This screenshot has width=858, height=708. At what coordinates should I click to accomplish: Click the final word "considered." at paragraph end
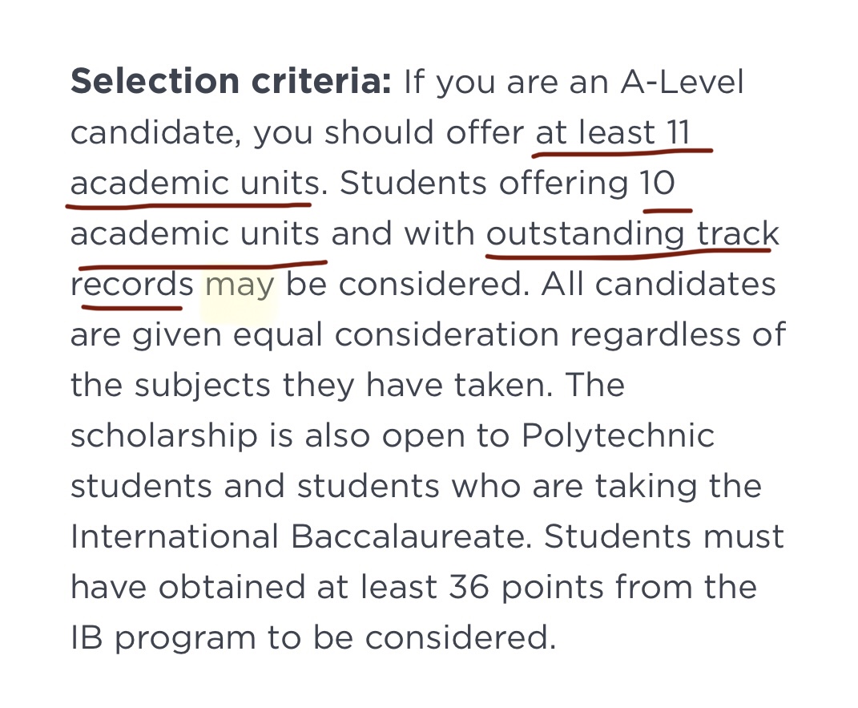click(x=461, y=638)
